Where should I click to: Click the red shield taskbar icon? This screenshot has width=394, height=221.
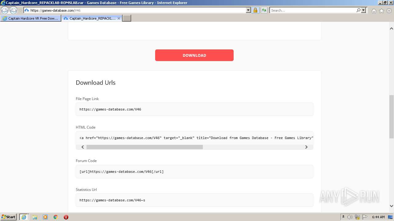pyautogui.click(x=66, y=217)
